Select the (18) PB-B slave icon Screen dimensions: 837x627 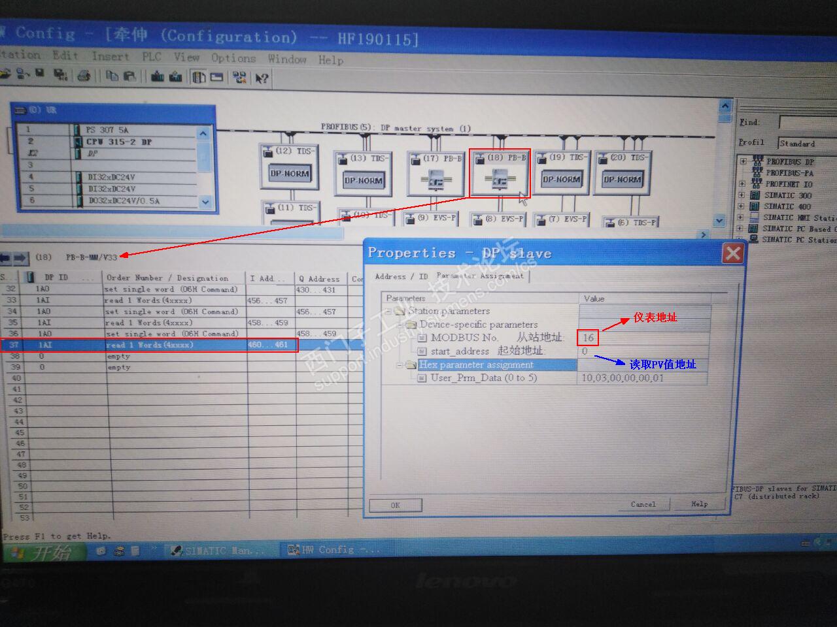click(500, 173)
